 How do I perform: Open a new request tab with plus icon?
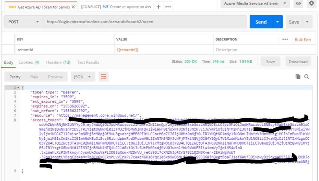point(158,7)
